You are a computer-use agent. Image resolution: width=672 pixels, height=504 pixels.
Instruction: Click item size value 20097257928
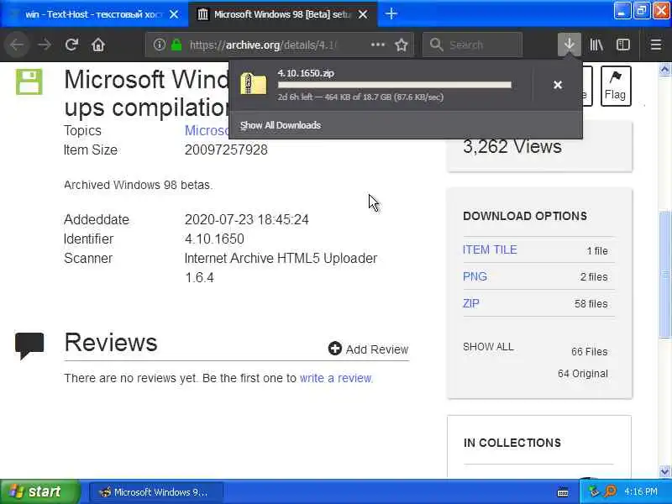click(x=226, y=150)
